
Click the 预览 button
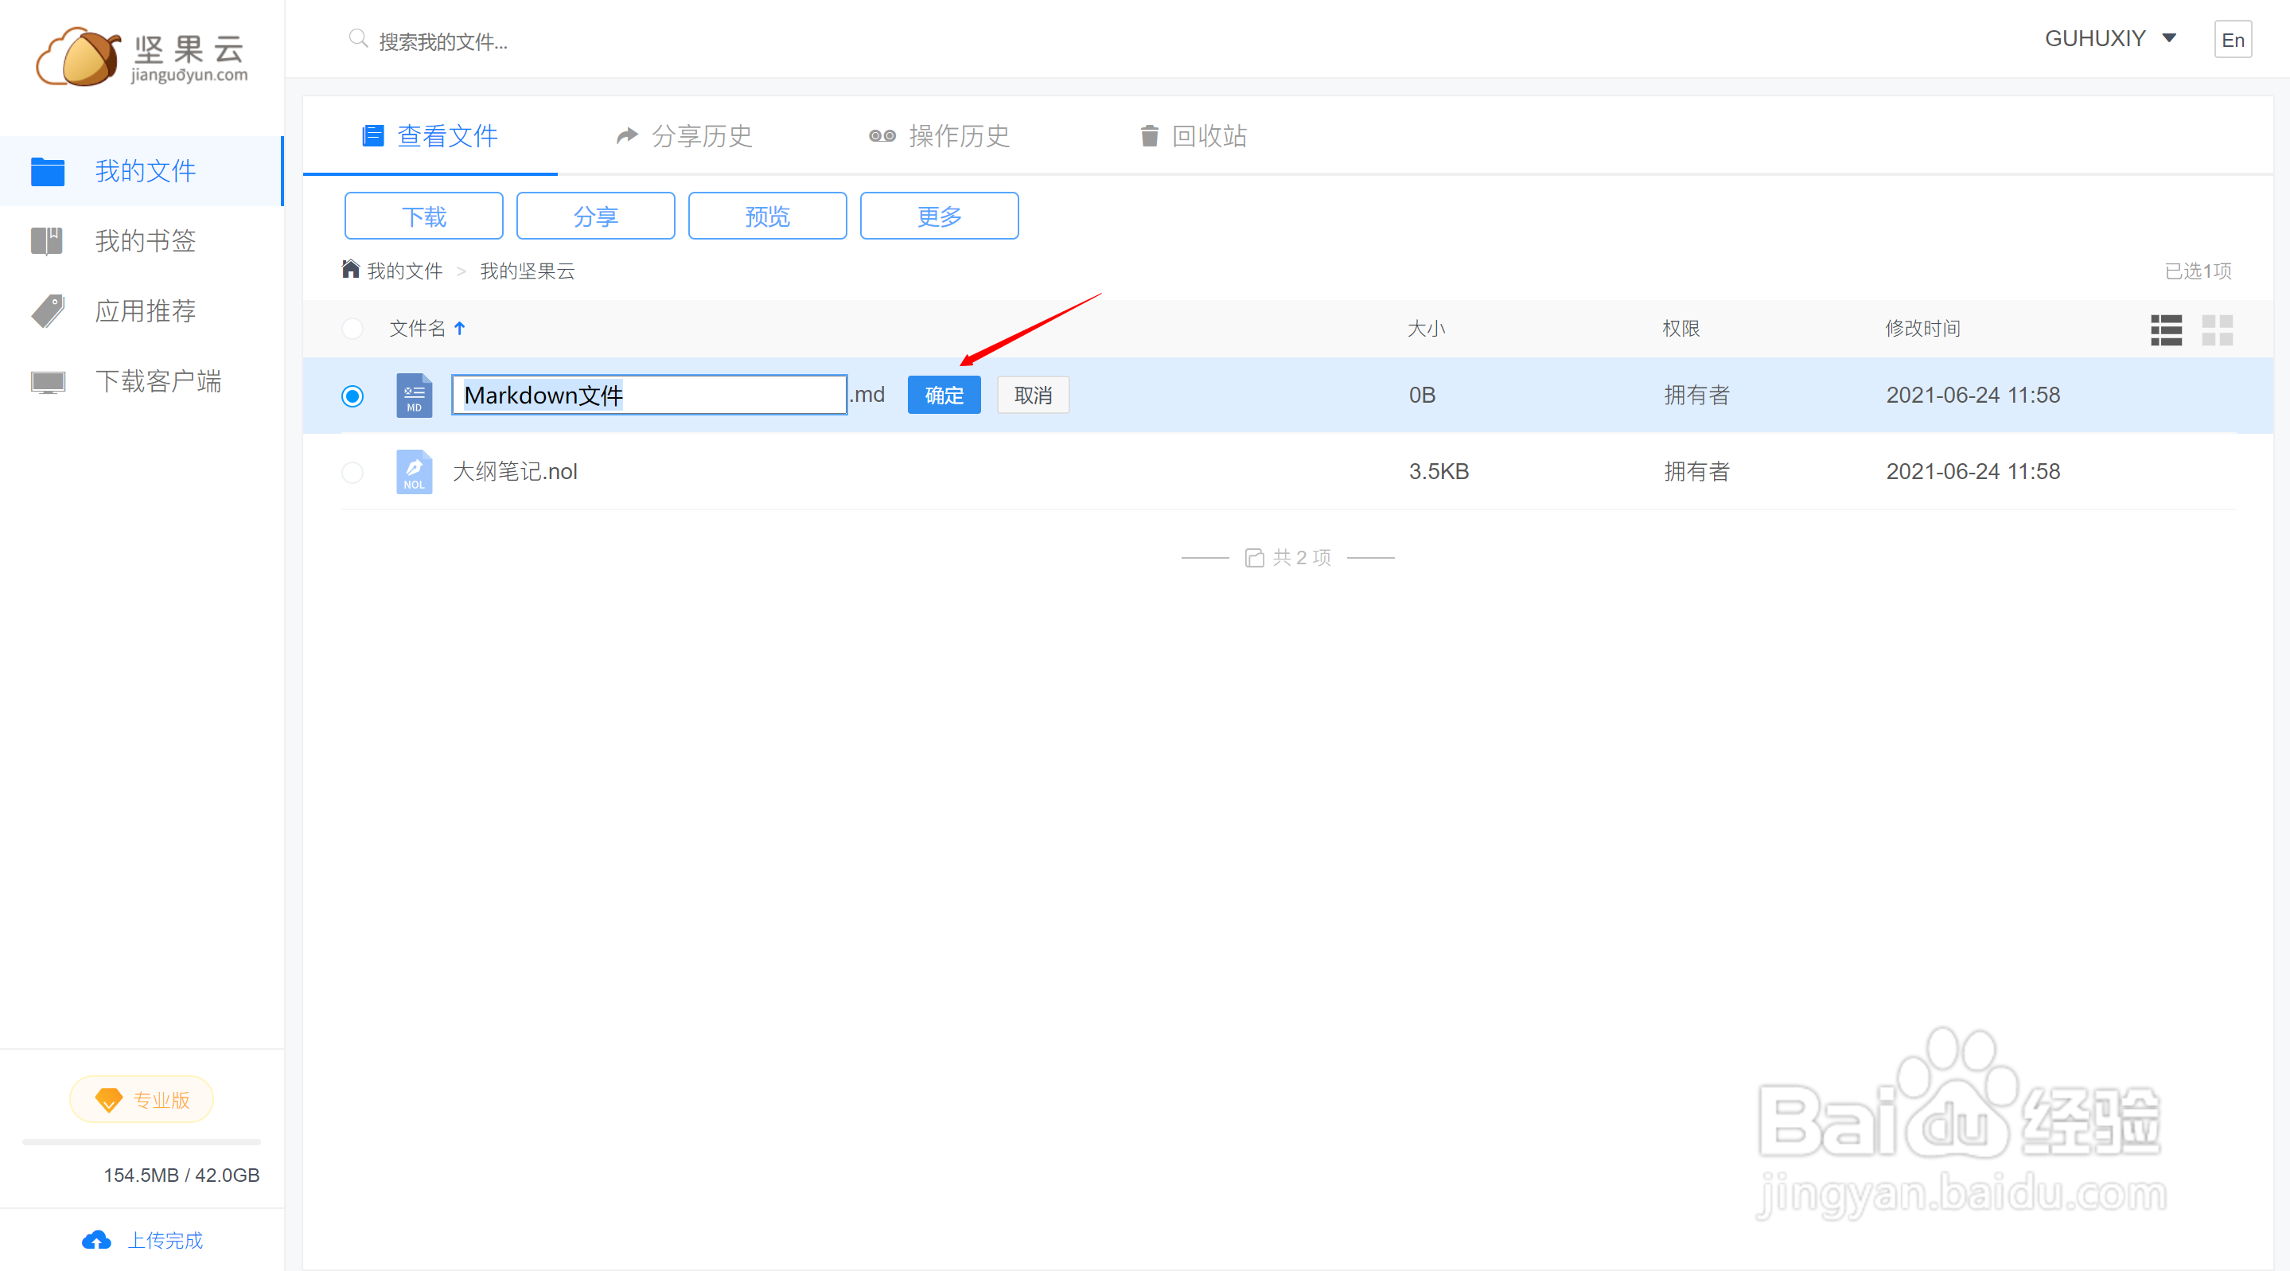pos(767,216)
